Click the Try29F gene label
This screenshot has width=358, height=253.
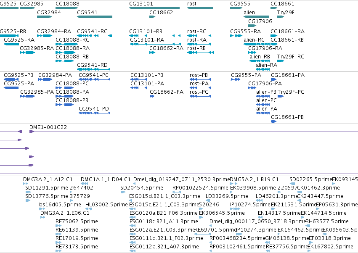[286, 13]
